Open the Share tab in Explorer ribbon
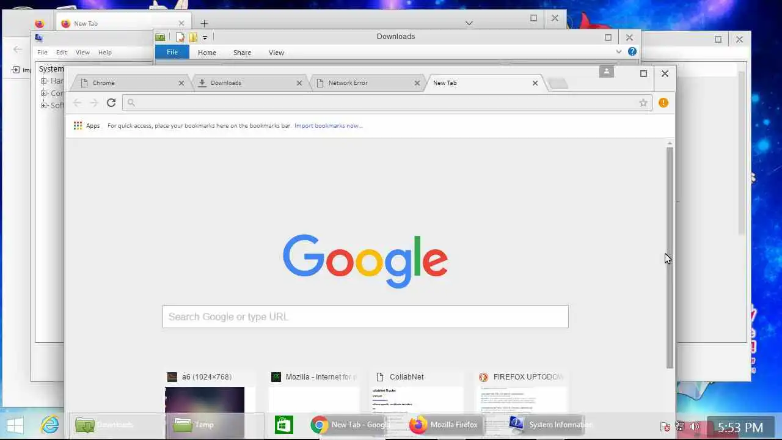This screenshot has height=440, width=782. click(x=242, y=53)
